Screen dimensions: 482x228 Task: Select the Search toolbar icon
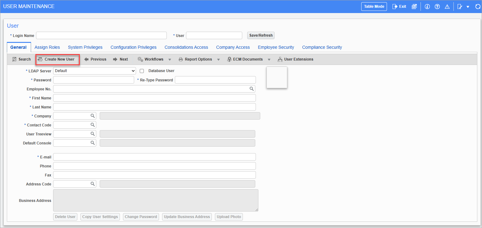coord(21,59)
